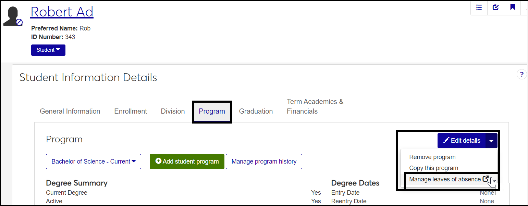Open the Enrollment tab
528x206 pixels.
pyautogui.click(x=131, y=111)
